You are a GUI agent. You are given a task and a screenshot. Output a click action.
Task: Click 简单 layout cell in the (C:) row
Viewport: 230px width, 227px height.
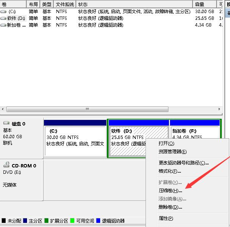pyautogui.click(x=33, y=11)
